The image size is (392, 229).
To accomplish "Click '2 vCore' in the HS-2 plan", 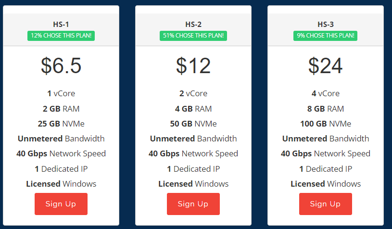I will [193, 93].
